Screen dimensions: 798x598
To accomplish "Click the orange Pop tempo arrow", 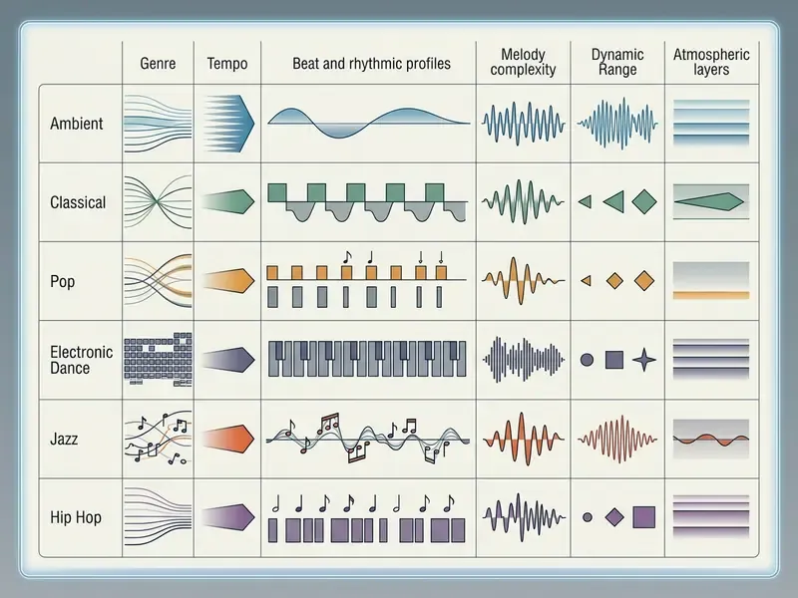I will click(x=228, y=280).
